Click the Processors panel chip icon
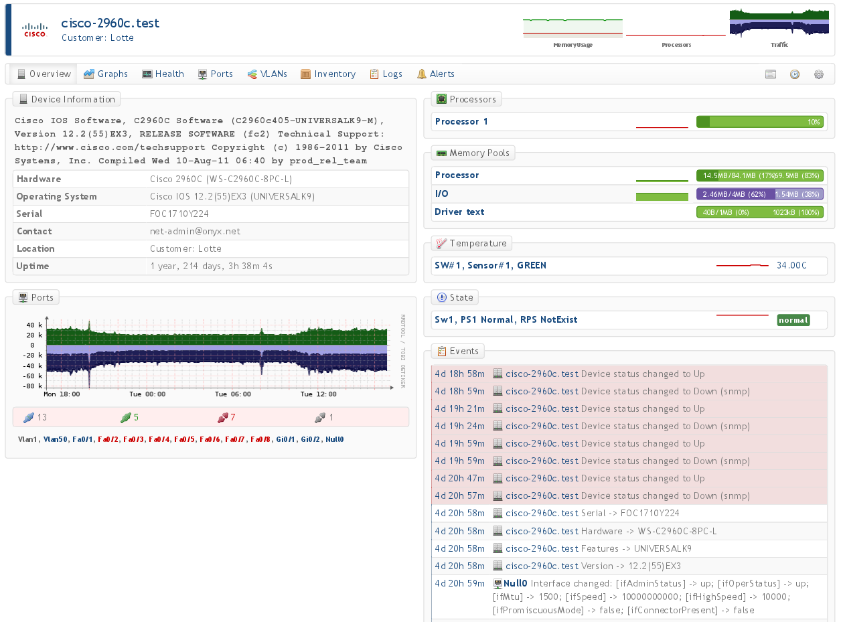The width and height of the screenshot is (841, 622). (441, 99)
